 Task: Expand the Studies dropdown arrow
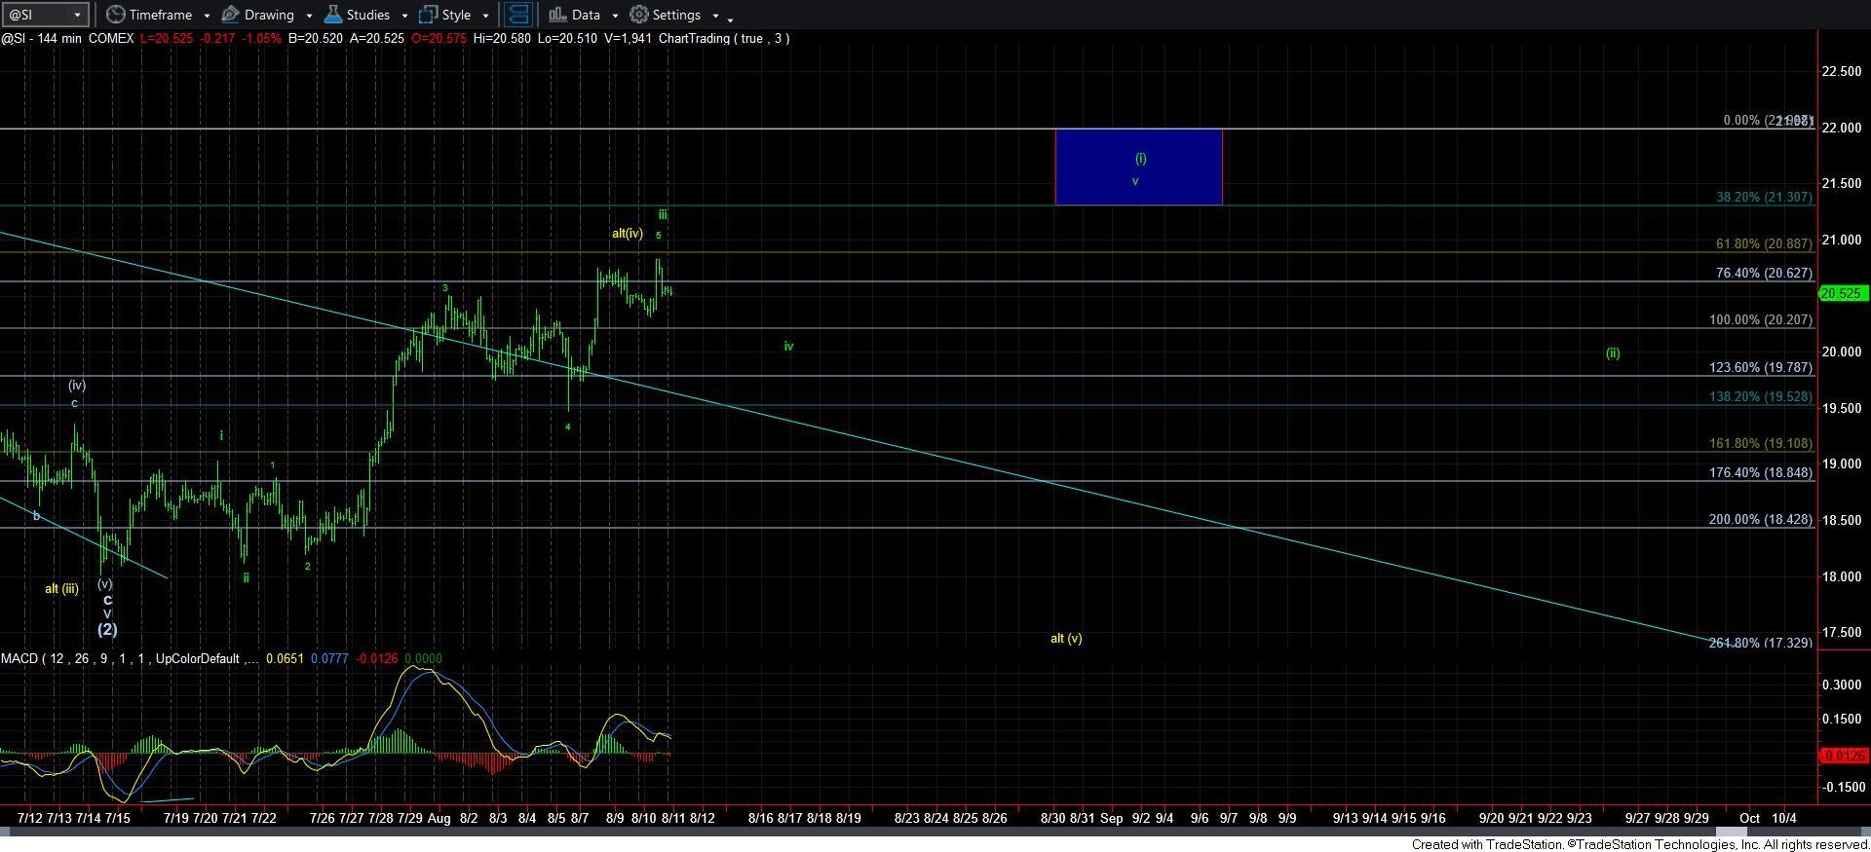(404, 16)
